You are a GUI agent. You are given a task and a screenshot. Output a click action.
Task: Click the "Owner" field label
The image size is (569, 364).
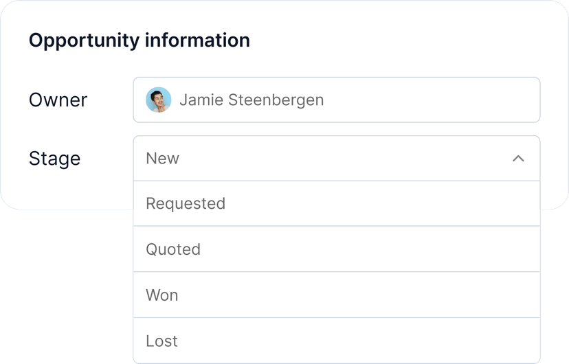pos(58,100)
